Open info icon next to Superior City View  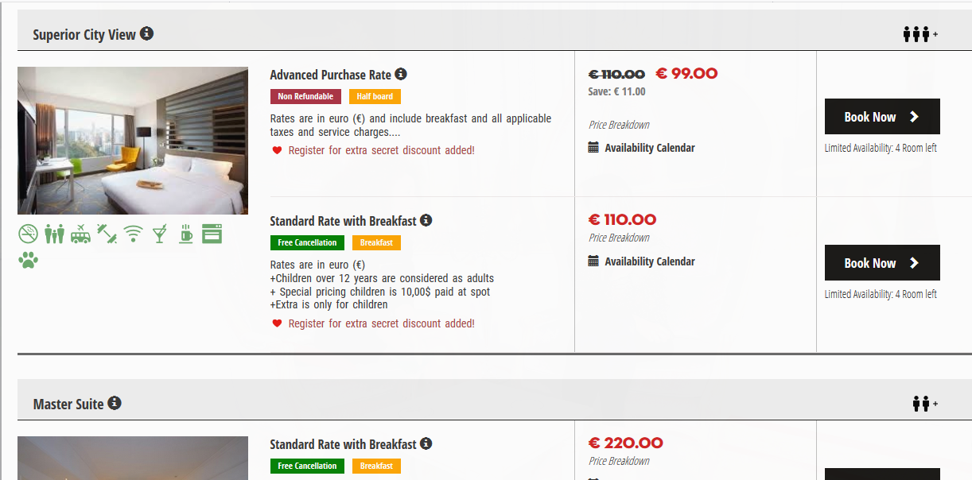[x=146, y=33]
